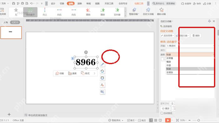
Task: Select the green star 擦除 animation
Action: (103, 12)
